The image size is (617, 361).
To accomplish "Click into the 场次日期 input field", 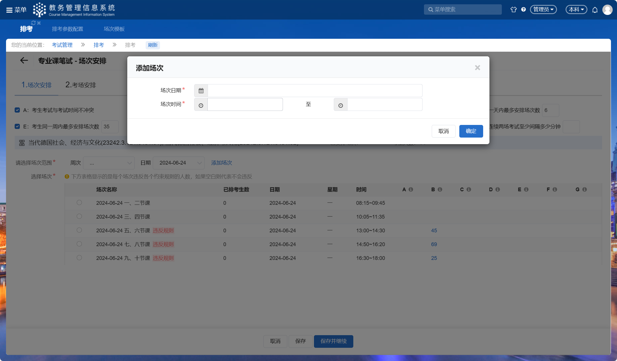I will click(x=315, y=91).
